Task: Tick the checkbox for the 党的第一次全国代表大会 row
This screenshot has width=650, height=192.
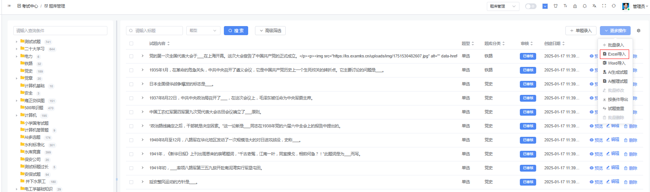Action: [131, 56]
